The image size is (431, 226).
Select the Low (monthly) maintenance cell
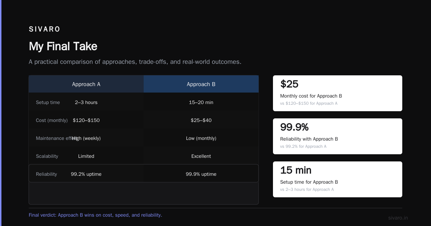201,138
